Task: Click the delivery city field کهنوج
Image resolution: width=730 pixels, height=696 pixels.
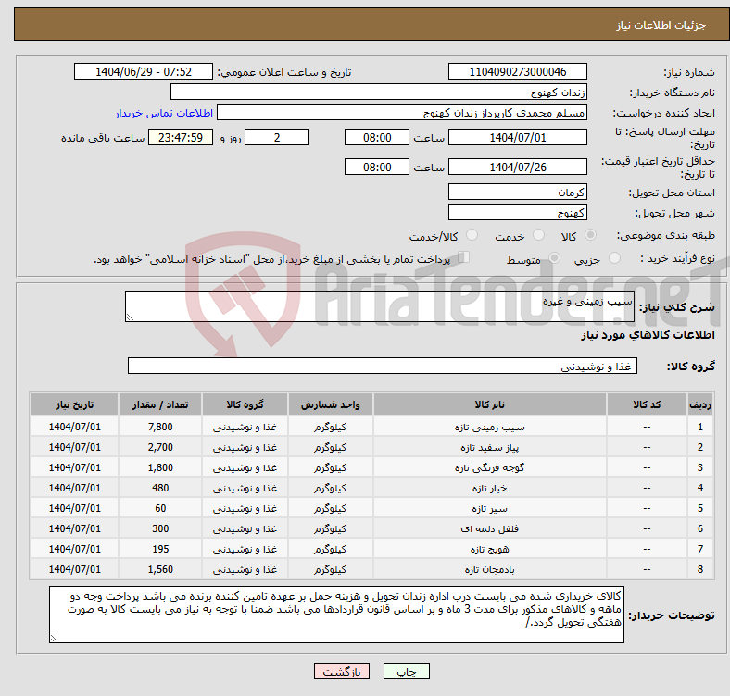Action: pos(517,212)
